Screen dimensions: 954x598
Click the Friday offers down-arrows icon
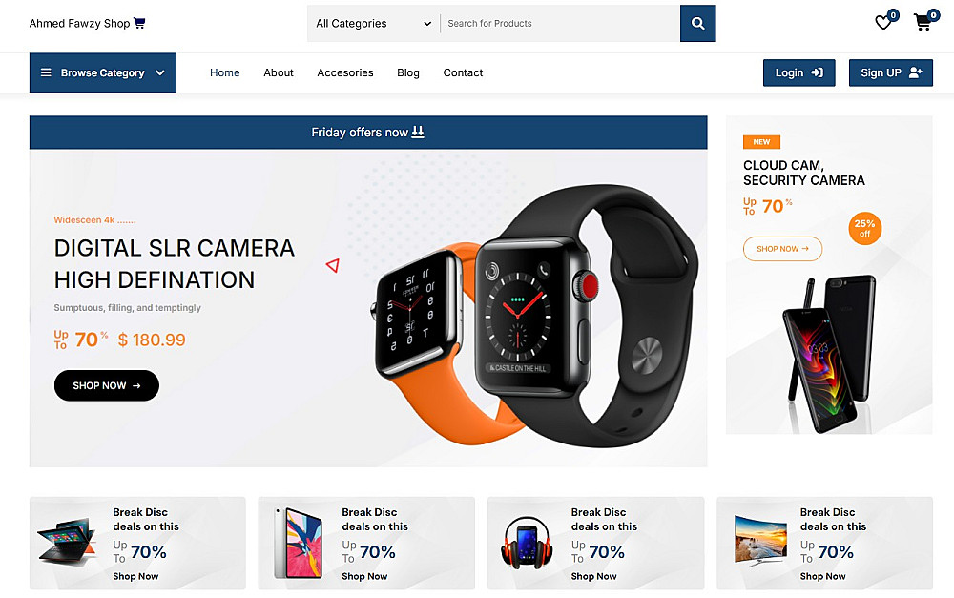click(418, 132)
